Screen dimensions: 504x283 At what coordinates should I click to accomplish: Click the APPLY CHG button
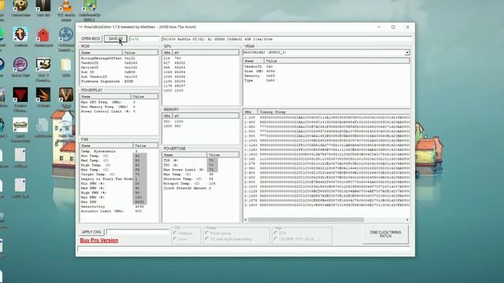click(x=91, y=232)
